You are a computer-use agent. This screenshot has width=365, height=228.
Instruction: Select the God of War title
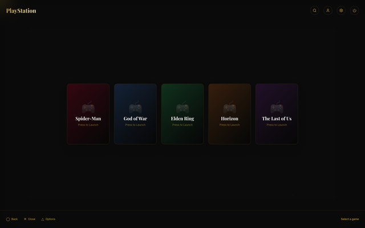pos(135,119)
